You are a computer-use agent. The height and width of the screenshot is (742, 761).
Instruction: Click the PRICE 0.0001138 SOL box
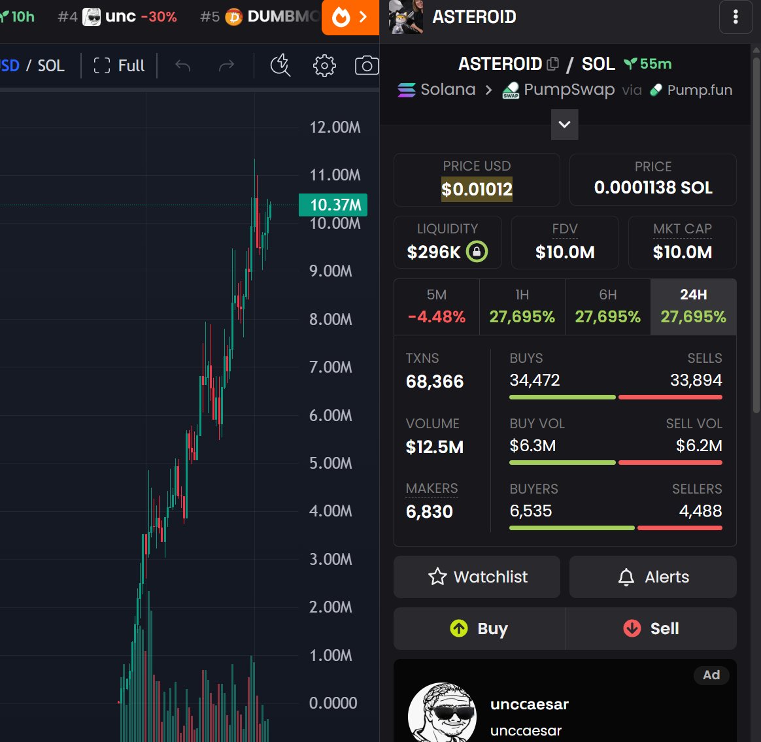652,180
